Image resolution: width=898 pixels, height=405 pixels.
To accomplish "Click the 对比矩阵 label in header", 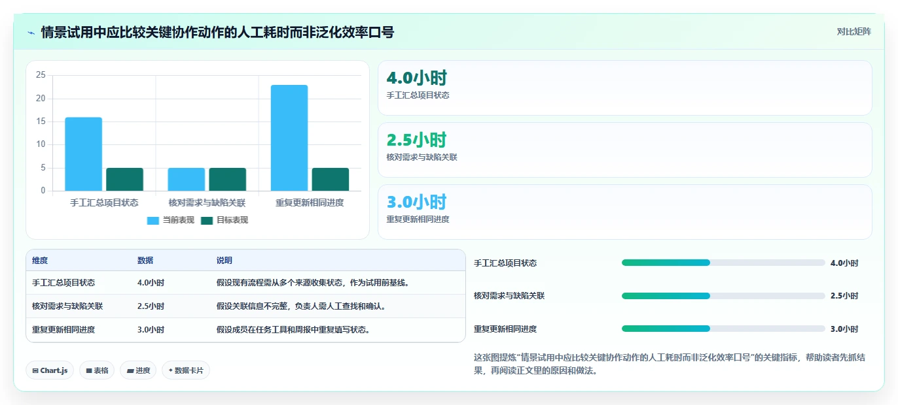I will 854,31.
